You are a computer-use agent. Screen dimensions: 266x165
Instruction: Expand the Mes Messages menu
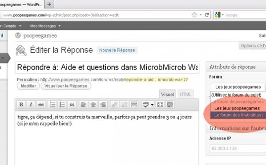45,26
